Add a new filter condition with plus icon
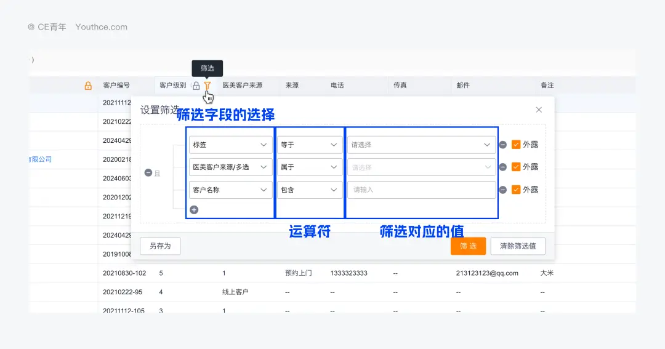 point(194,210)
